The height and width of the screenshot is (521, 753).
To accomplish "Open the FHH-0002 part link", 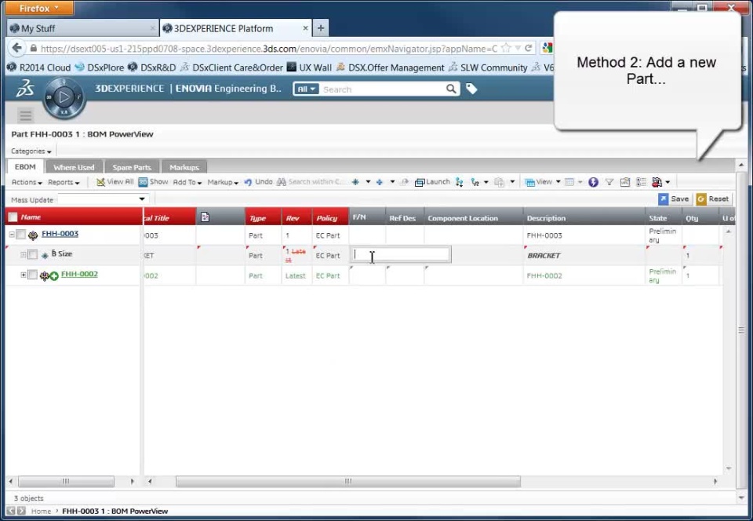I will [79, 274].
